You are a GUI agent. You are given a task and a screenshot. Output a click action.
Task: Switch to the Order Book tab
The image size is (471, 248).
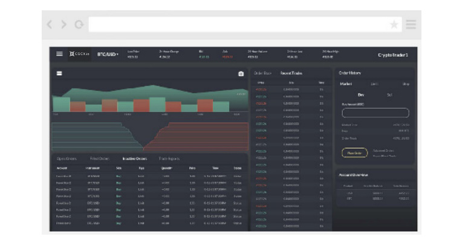click(x=262, y=73)
